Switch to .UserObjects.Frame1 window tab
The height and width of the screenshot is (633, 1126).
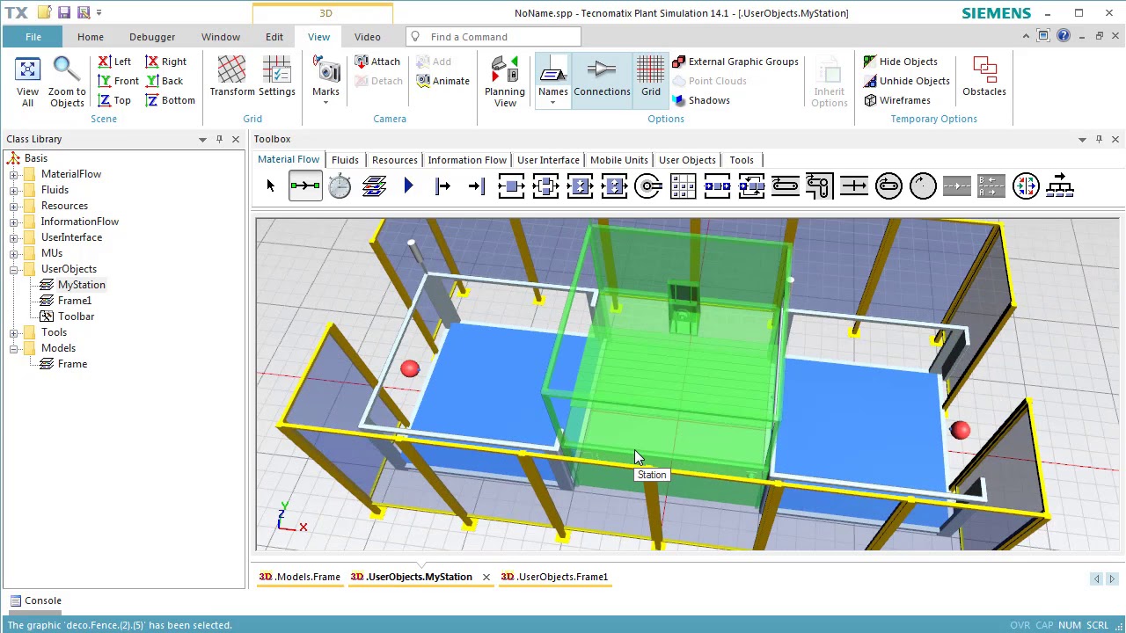click(554, 577)
